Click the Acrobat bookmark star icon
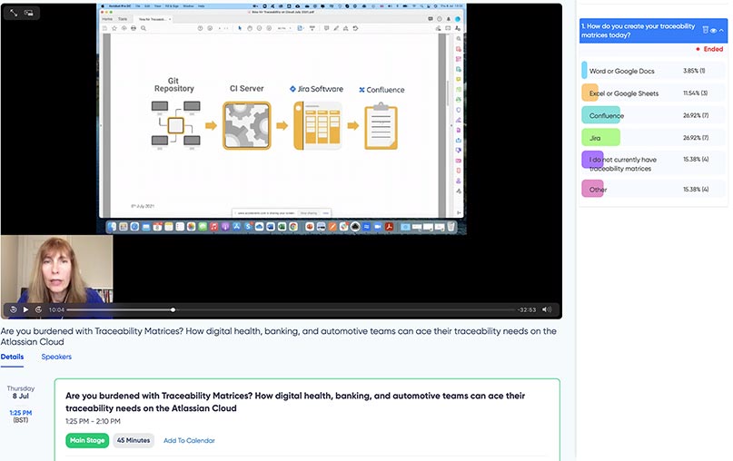733x461 pixels. coord(114,28)
